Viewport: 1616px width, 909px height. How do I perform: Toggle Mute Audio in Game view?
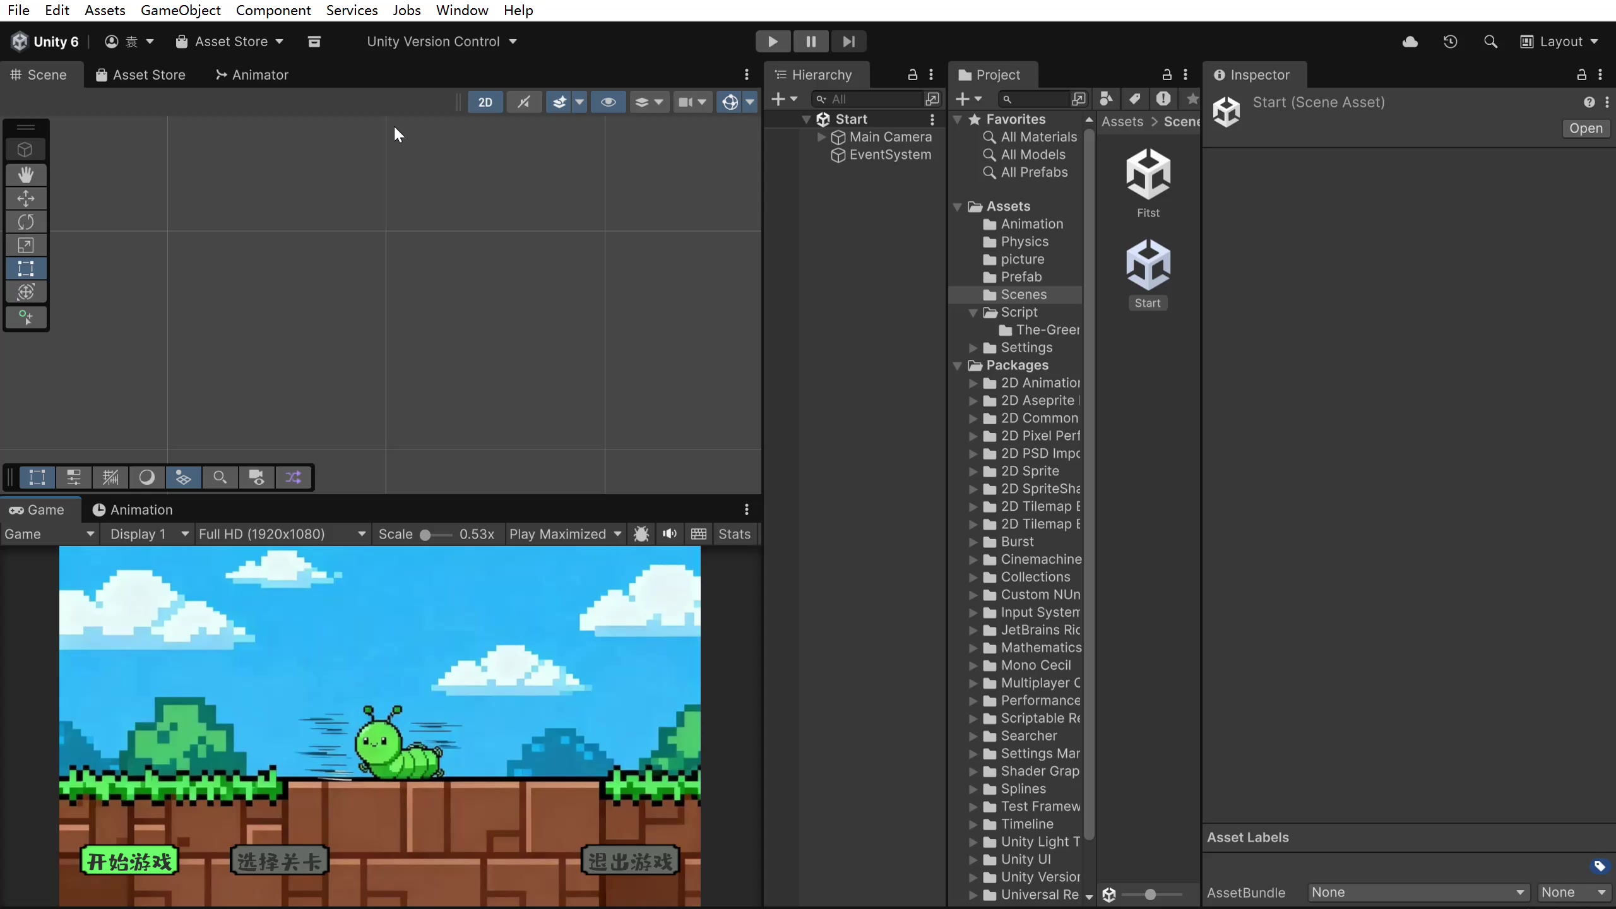click(x=670, y=534)
